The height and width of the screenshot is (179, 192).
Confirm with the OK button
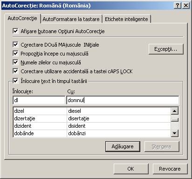point(131,169)
